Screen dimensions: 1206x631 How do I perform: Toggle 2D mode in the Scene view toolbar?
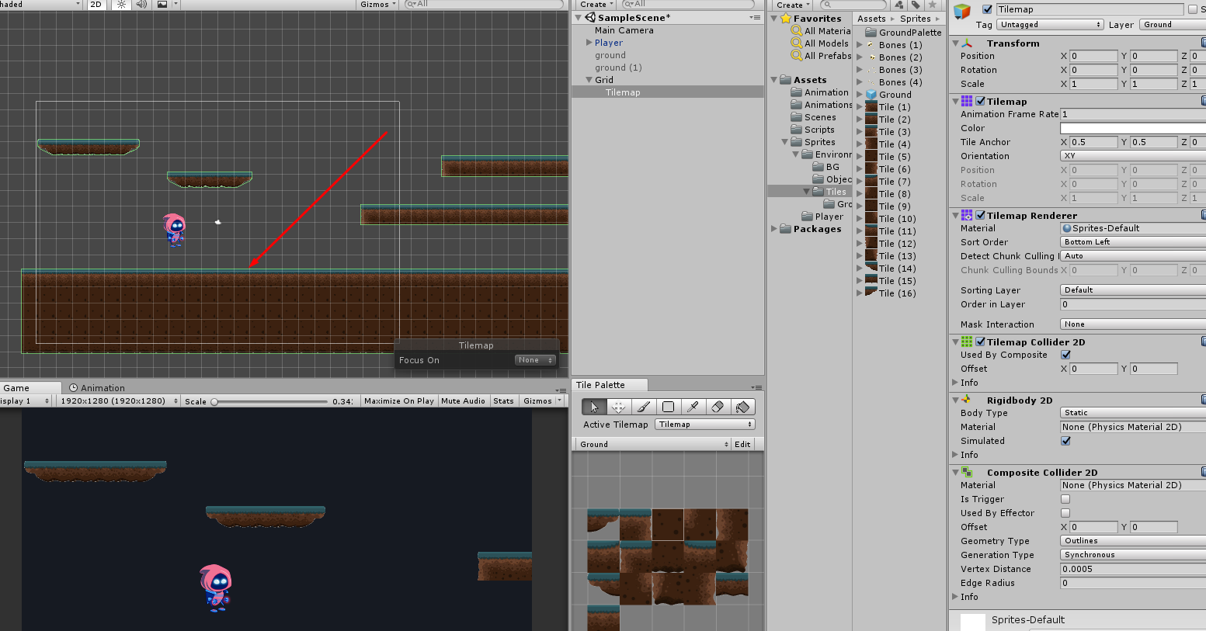click(x=95, y=4)
